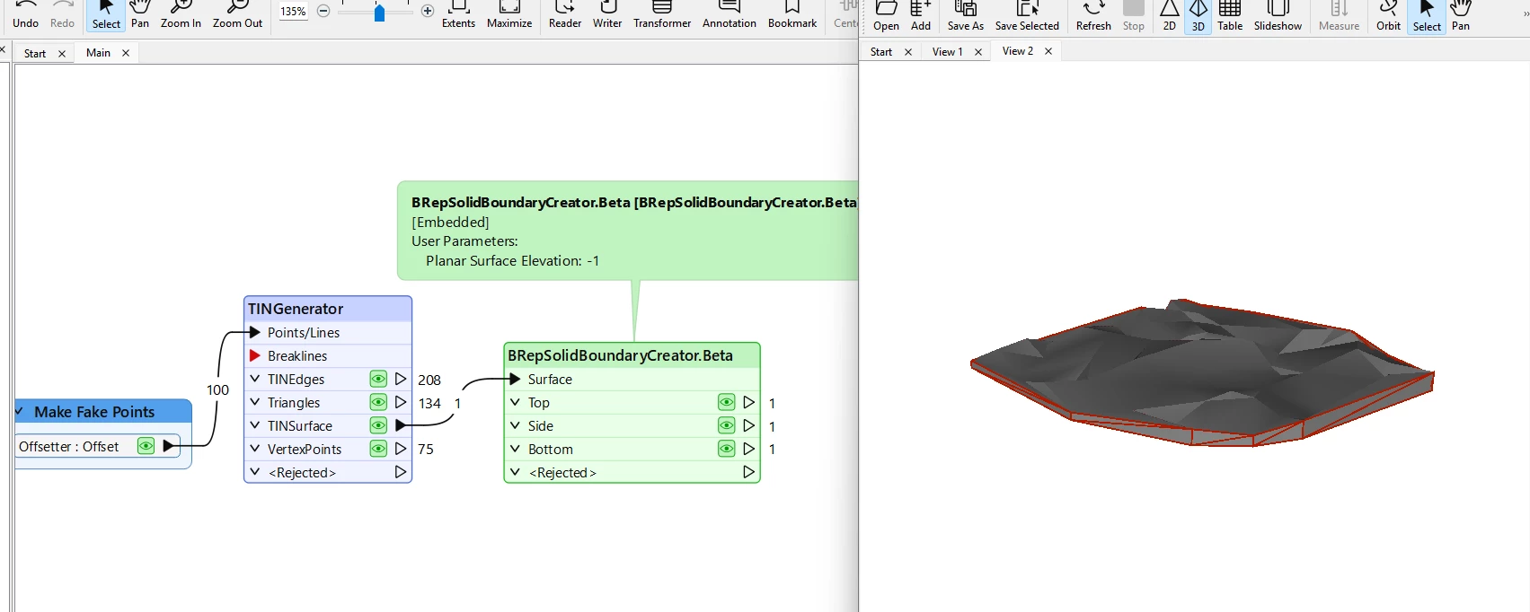Image resolution: width=1530 pixels, height=612 pixels.
Task: Expand the Top port attributes
Action: coord(515,402)
